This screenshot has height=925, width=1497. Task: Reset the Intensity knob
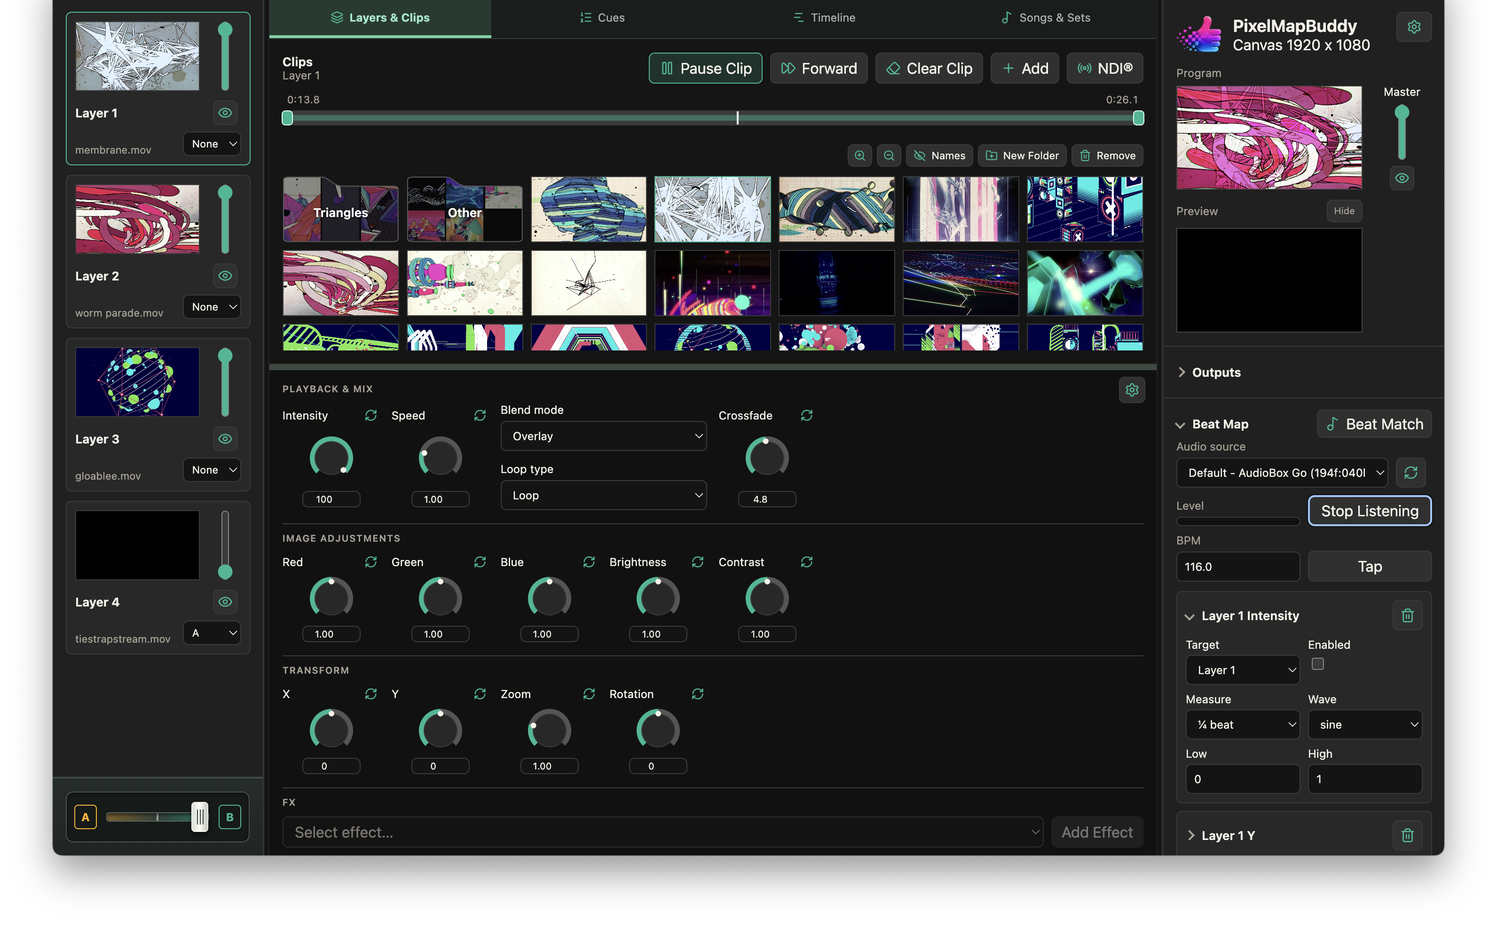click(x=370, y=415)
